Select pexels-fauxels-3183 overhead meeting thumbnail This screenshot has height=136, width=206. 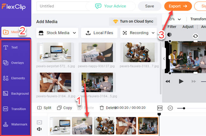coord(139,52)
